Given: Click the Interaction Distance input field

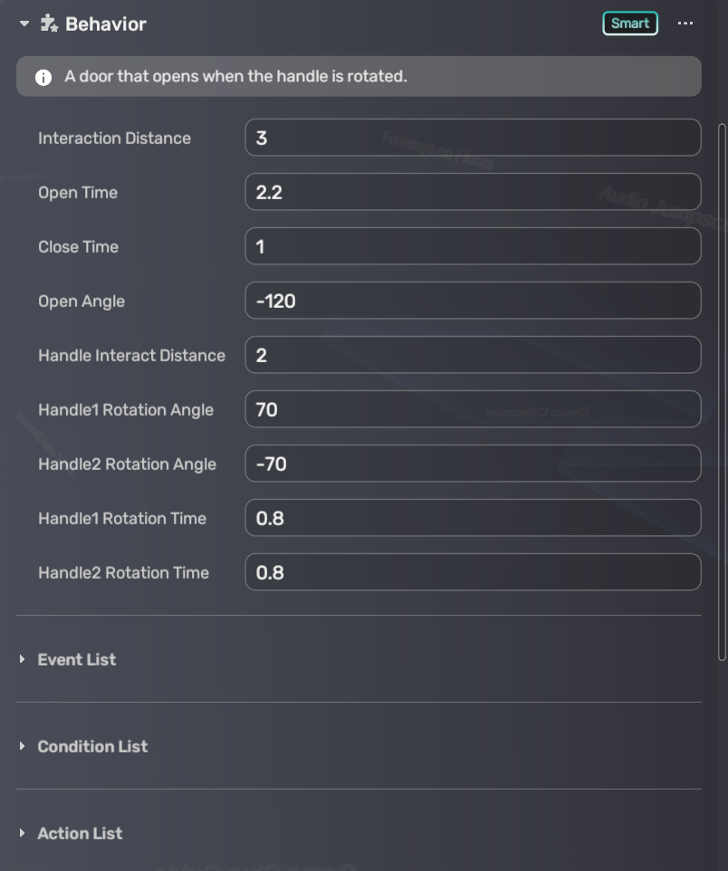Looking at the screenshot, I should pyautogui.click(x=473, y=138).
